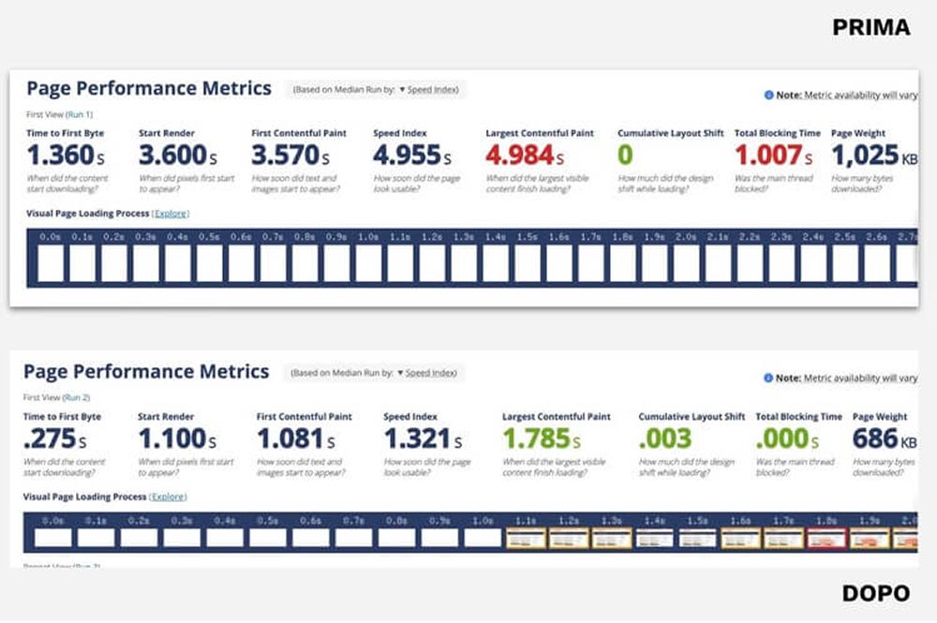
Task: Click the Explore link in the upper panel
Action: pyautogui.click(x=171, y=214)
